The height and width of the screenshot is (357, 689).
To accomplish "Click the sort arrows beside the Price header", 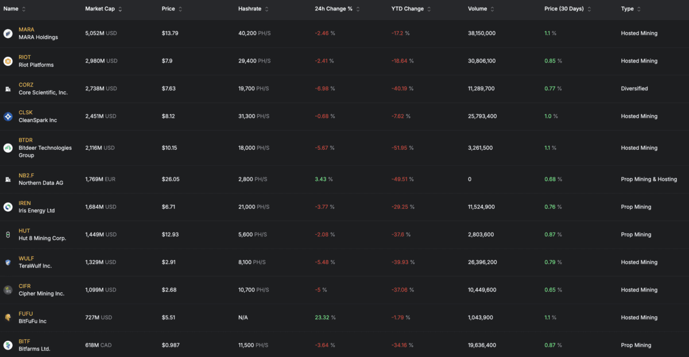I will coord(180,9).
